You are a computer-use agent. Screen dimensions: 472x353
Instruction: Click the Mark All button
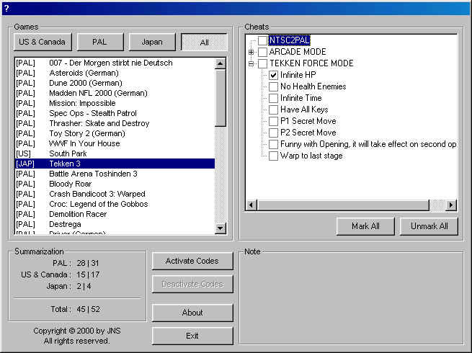365,226
